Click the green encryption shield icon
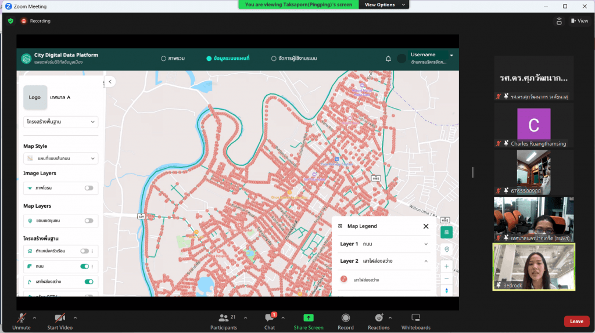This screenshot has width=595, height=333. click(10, 21)
